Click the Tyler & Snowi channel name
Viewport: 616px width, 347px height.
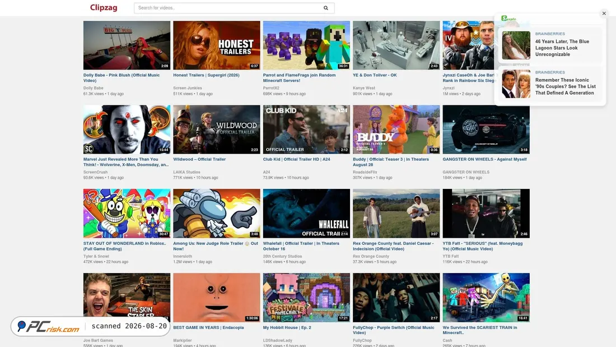(x=96, y=257)
